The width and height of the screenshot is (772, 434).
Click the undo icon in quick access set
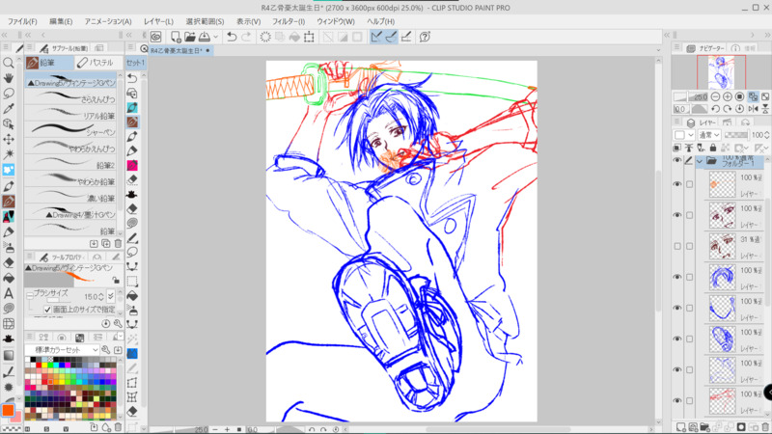132,78
